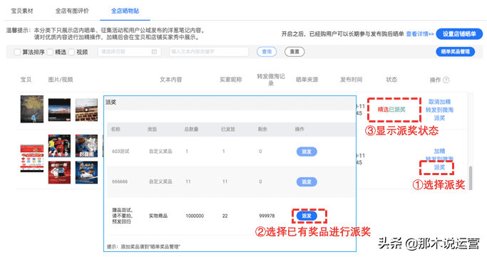Toggle the 视频 checkbox
Viewport: 487px width, 257px height.
(x=71, y=52)
